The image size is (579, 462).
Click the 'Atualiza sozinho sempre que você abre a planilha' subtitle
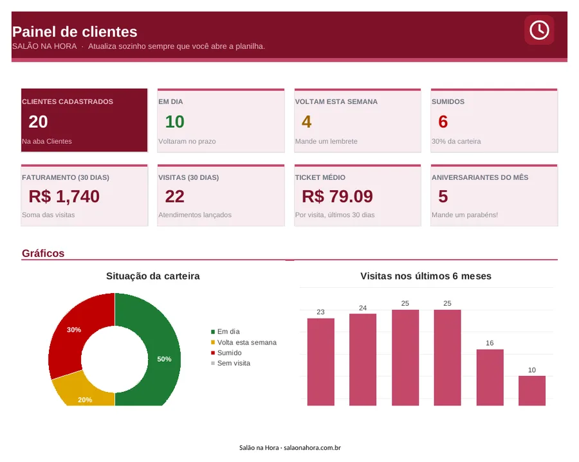click(x=176, y=46)
